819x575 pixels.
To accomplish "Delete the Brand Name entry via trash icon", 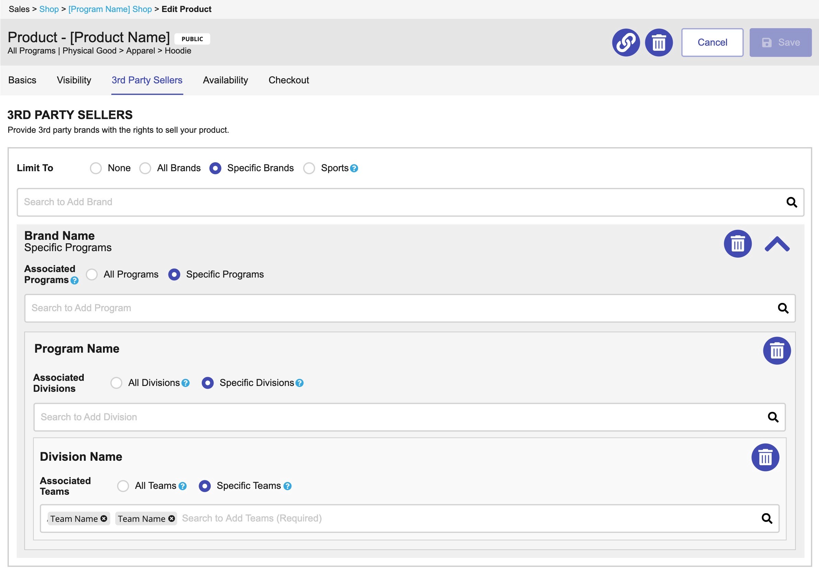I will (x=737, y=244).
